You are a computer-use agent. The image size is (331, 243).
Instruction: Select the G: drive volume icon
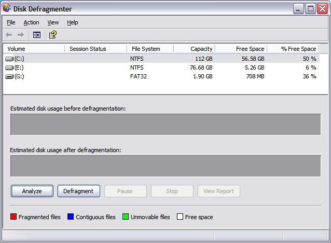[9, 76]
